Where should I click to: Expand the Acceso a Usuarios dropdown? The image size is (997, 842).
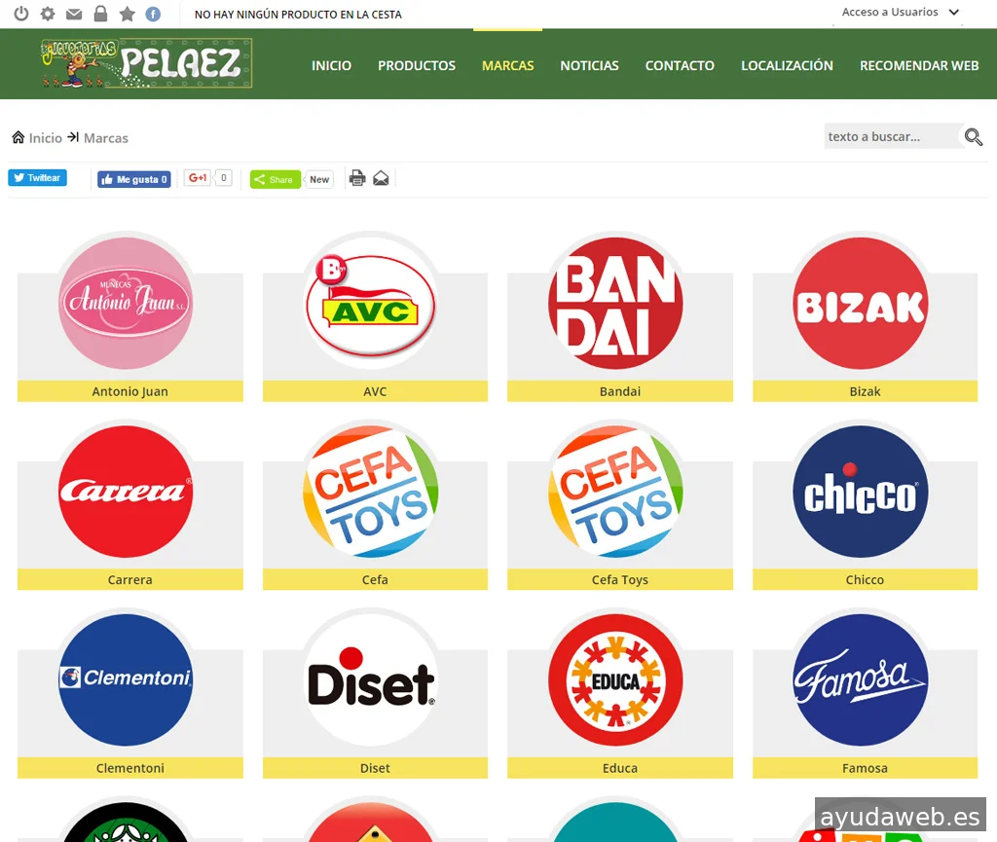900,12
